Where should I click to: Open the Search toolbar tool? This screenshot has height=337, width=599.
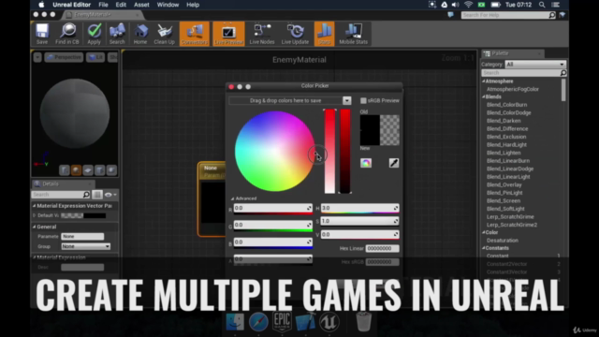[117, 34]
